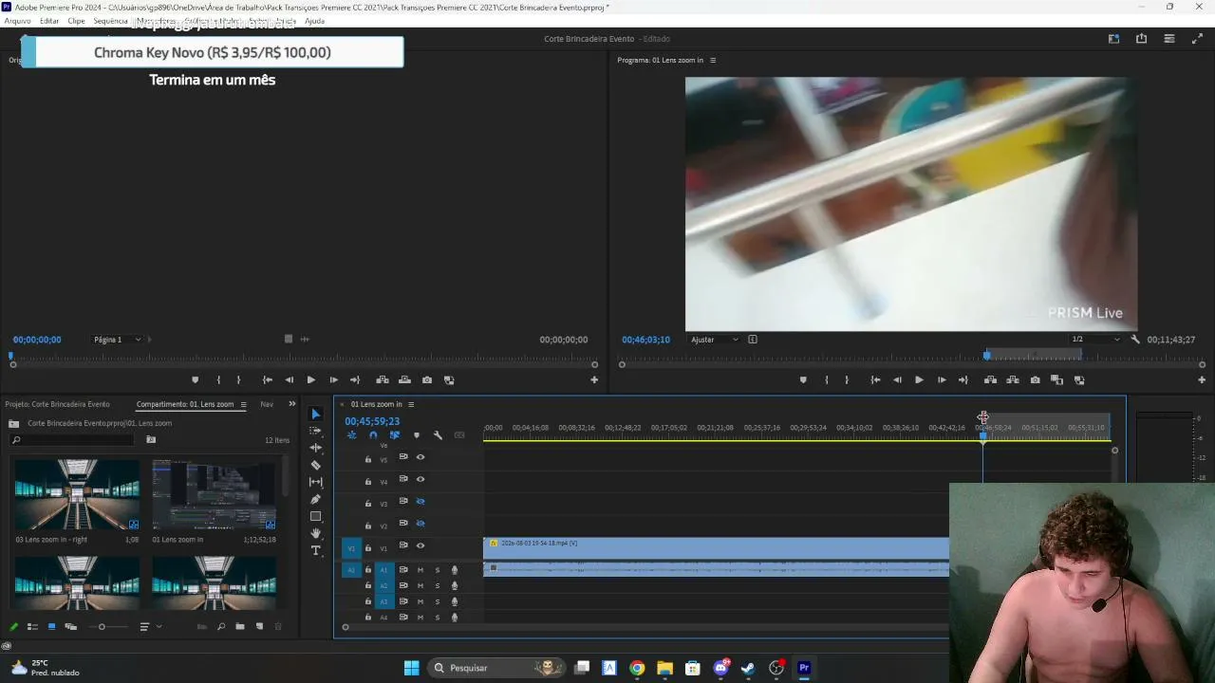Select the Razor tool

point(316,465)
